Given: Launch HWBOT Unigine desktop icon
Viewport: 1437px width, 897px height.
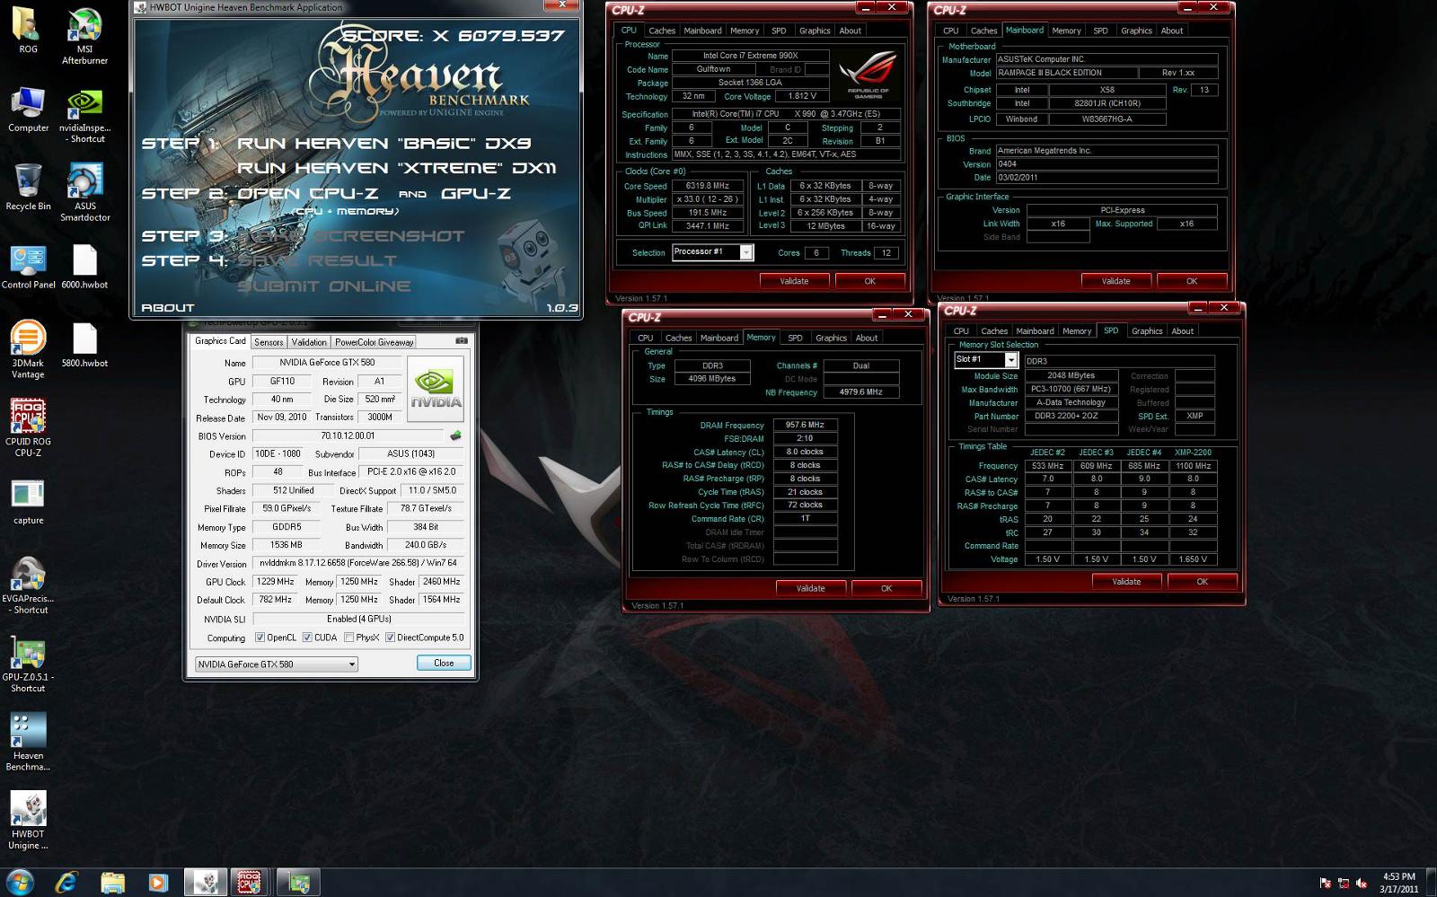Looking at the screenshot, I should [28, 820].
